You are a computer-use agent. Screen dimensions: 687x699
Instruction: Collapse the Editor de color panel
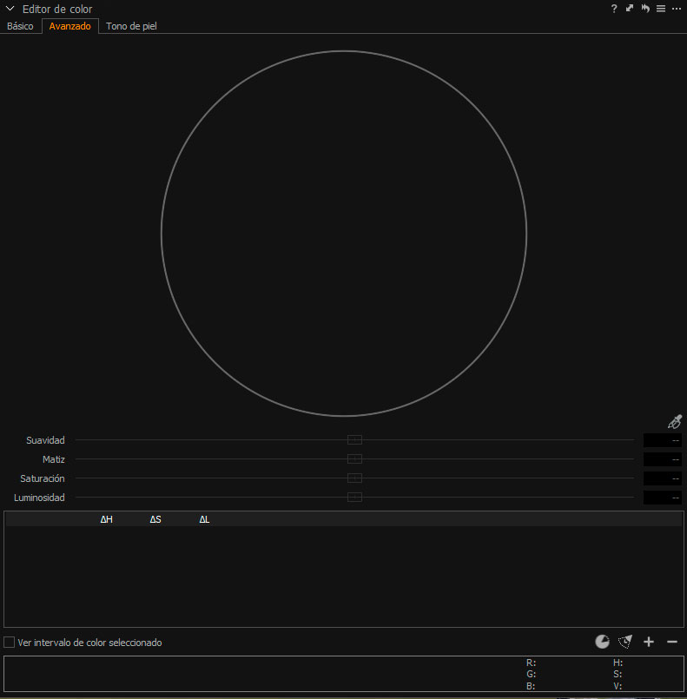tap(10, 9)
